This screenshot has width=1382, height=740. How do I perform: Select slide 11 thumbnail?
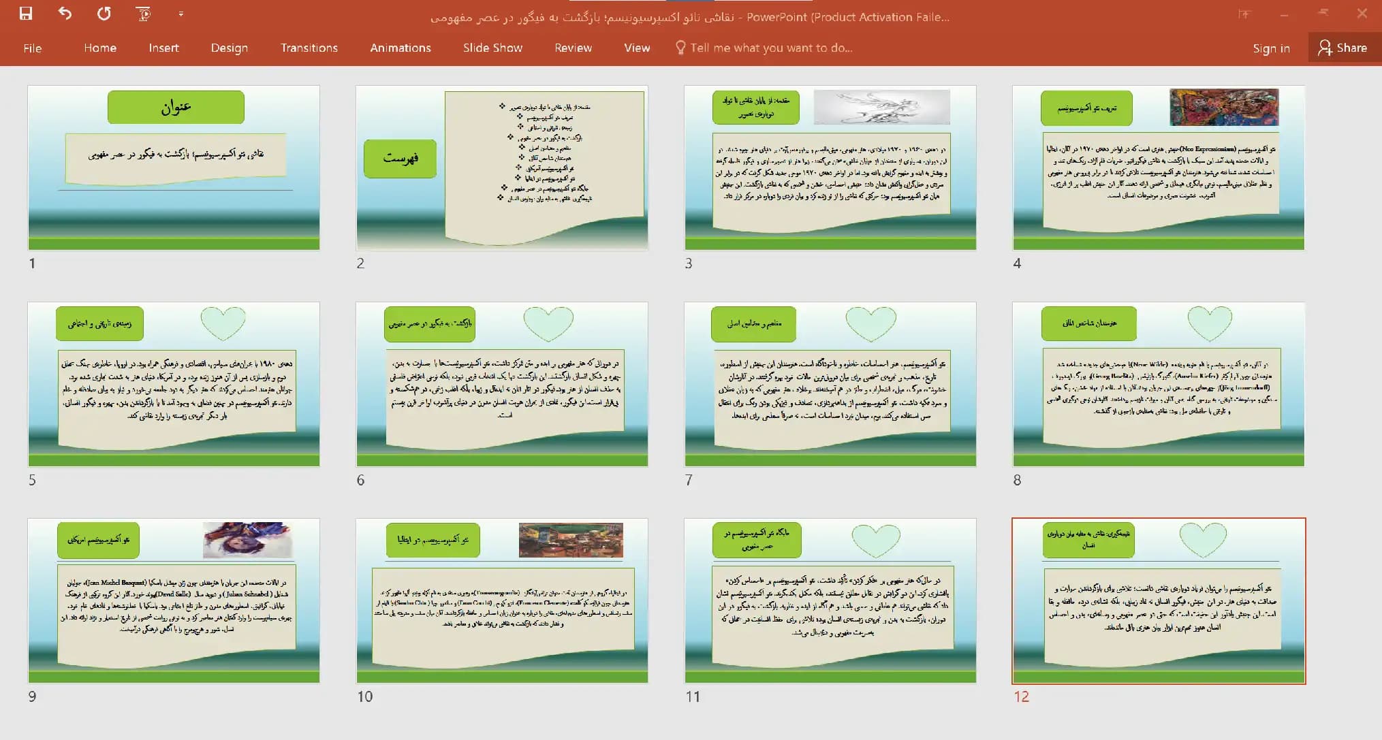click(830, 601)
